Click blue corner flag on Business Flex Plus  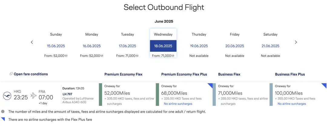click(x=324, y=86)
